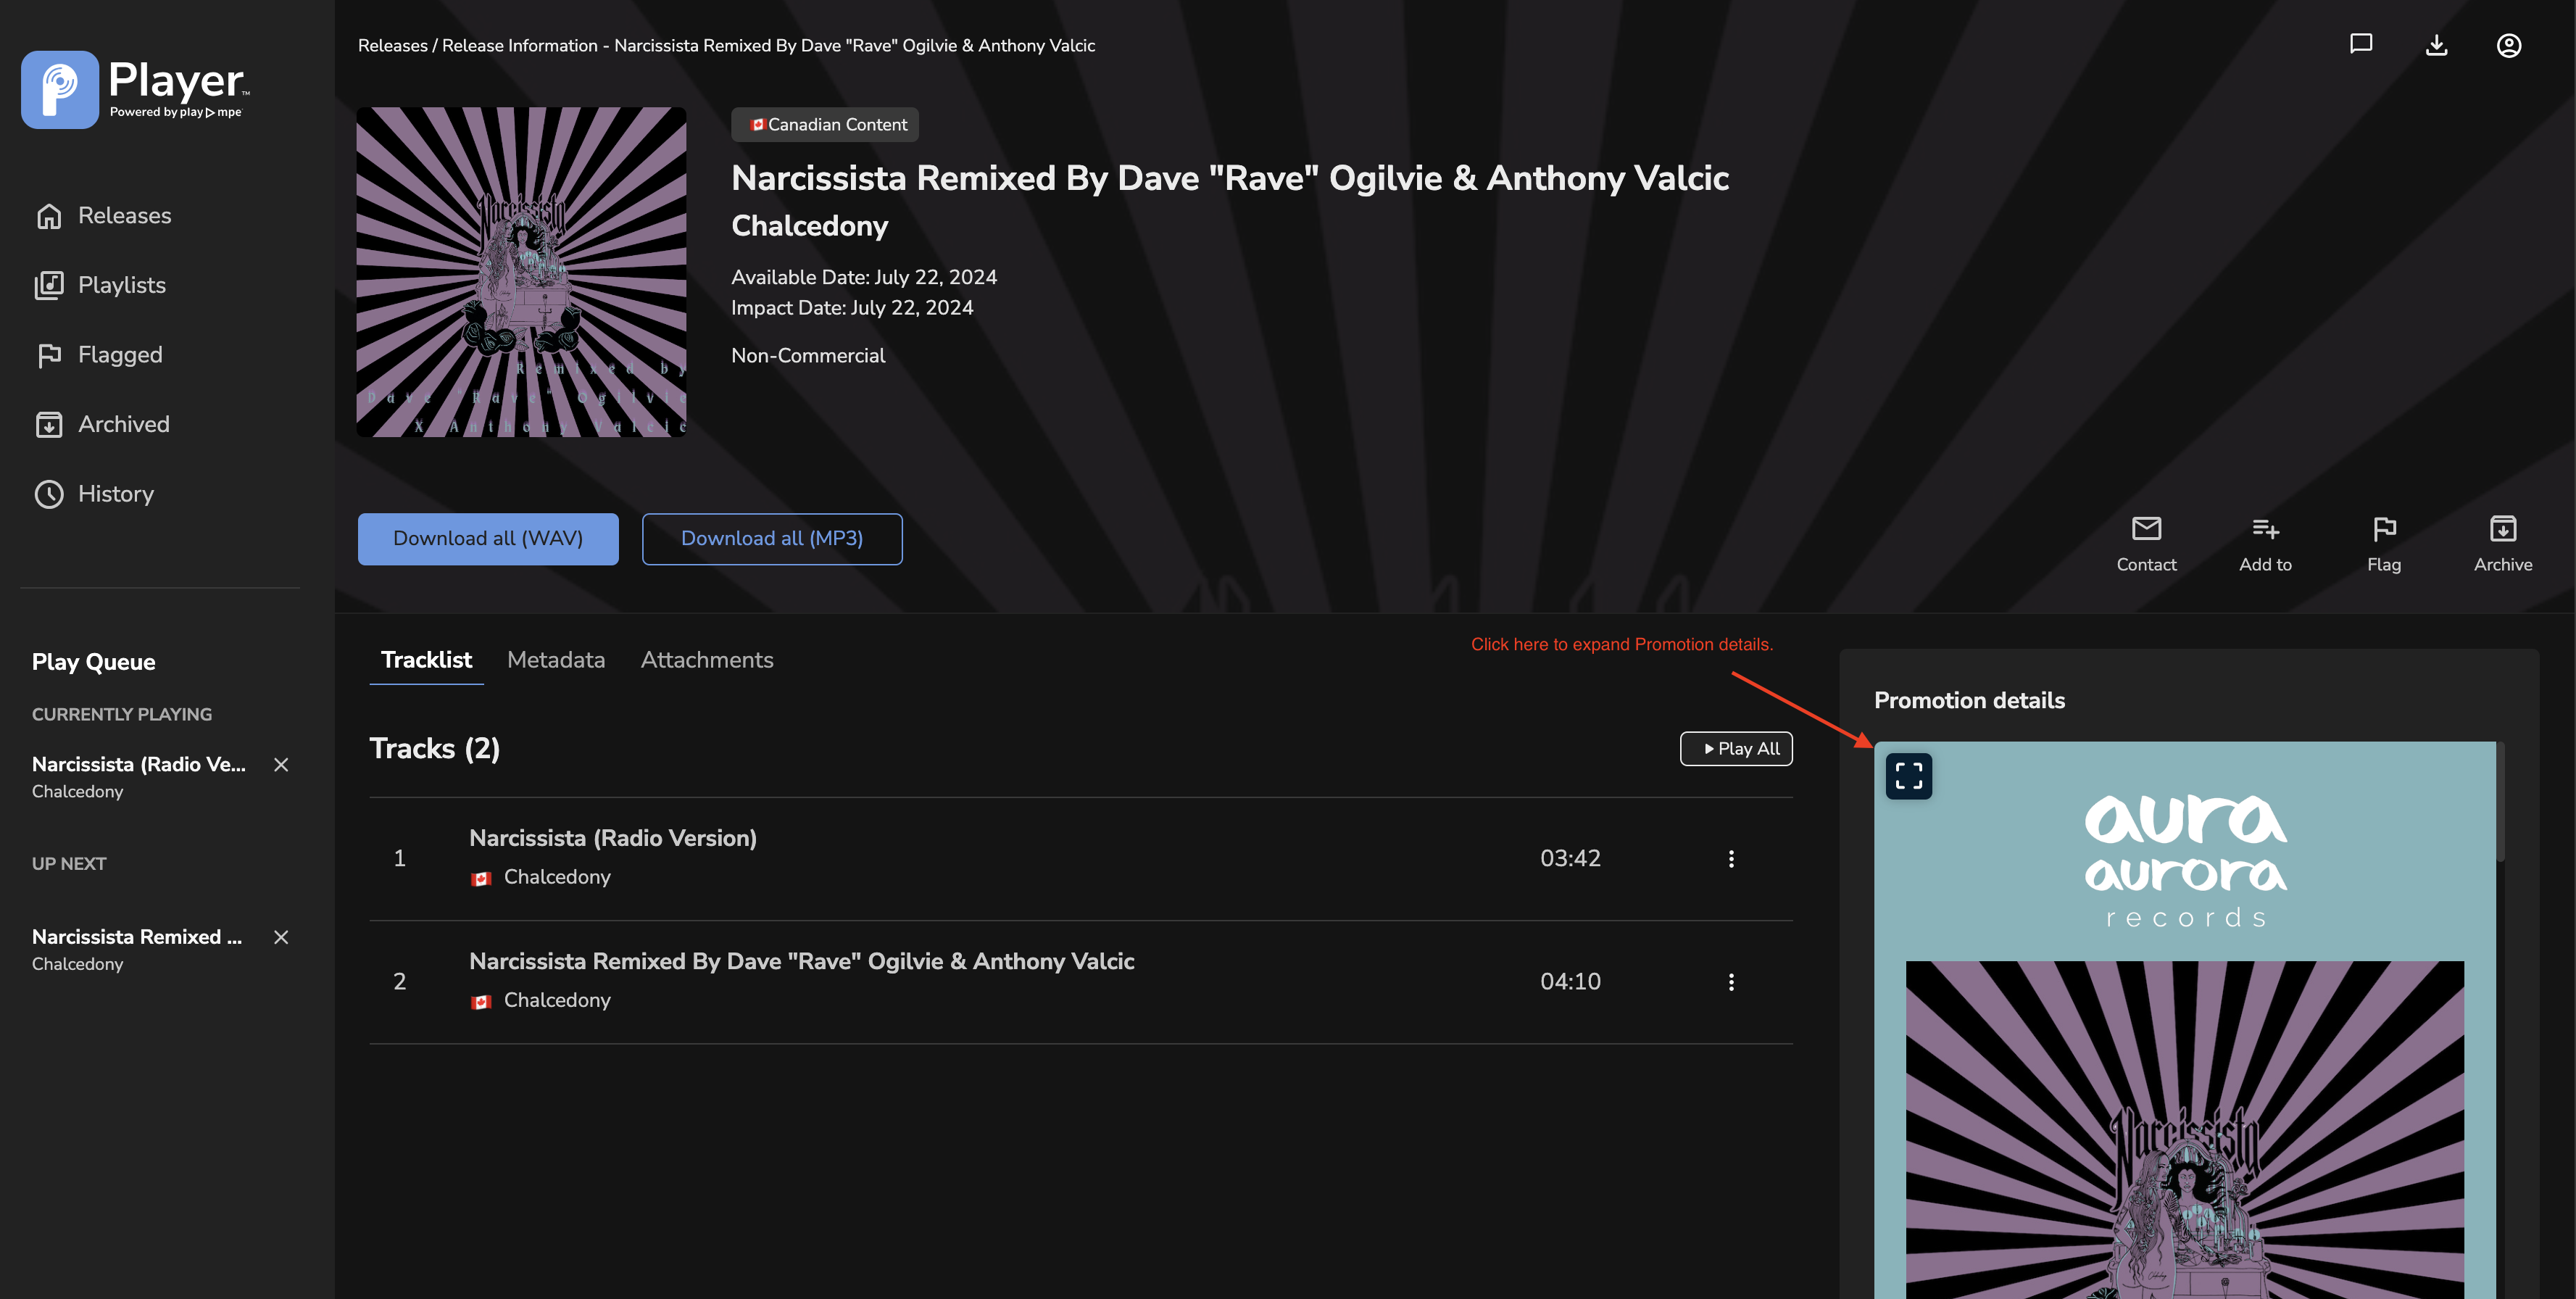The height and width of the screenshot is (1299, 2576).
Task: Click the 03:42 track duration
Action: click(1570, 859)
